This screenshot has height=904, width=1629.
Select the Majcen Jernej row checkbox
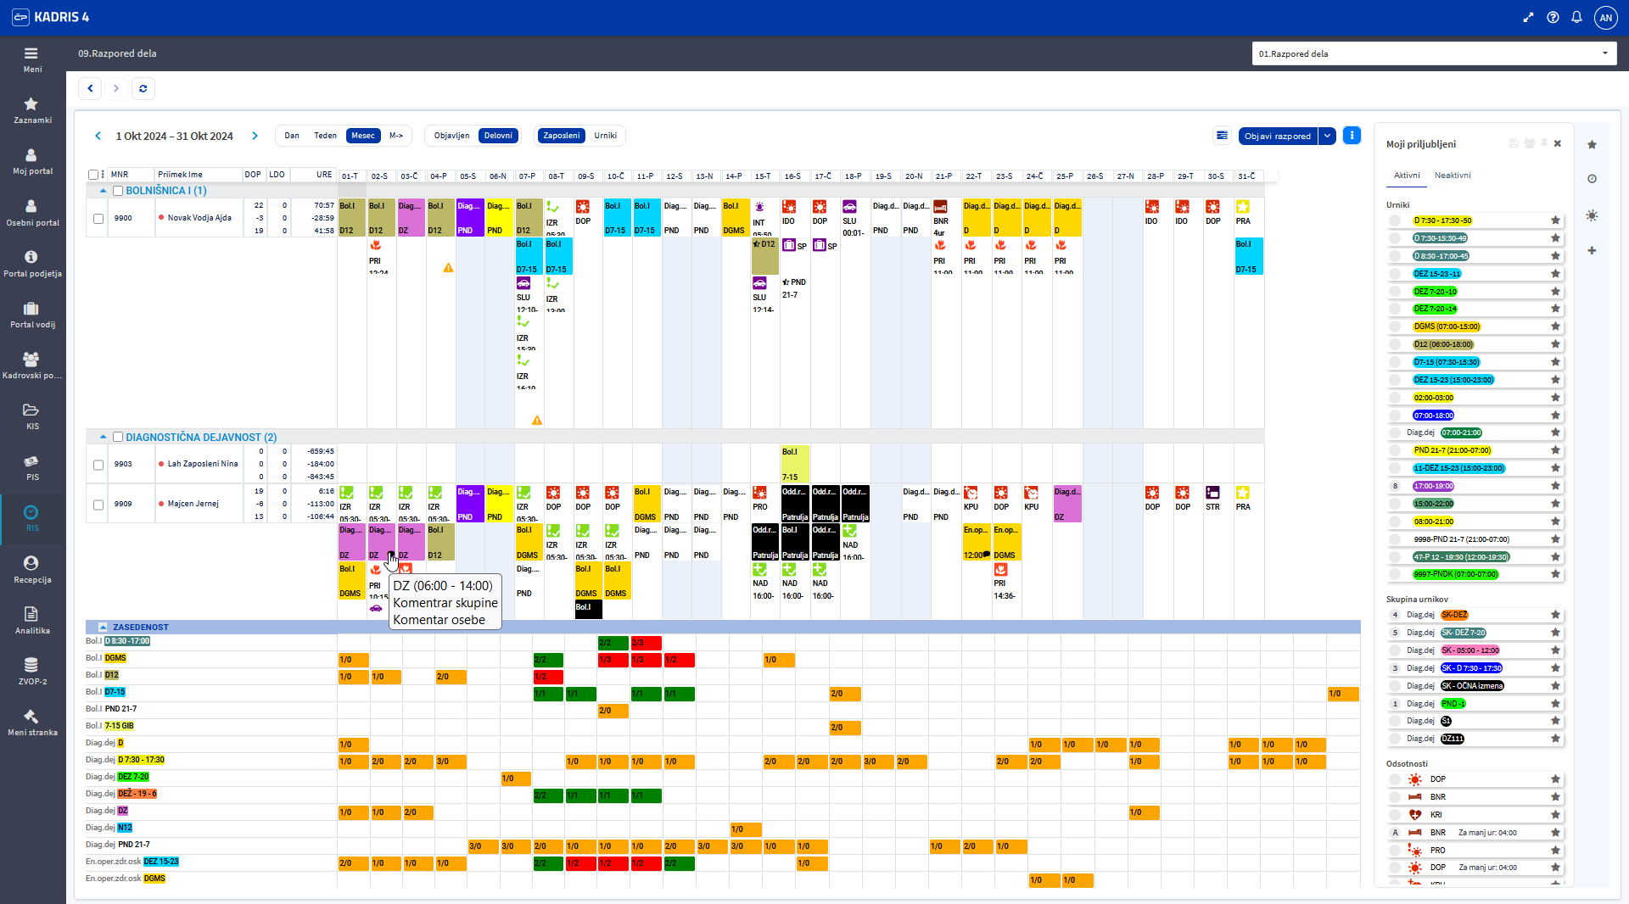click(x=98, y=505)
